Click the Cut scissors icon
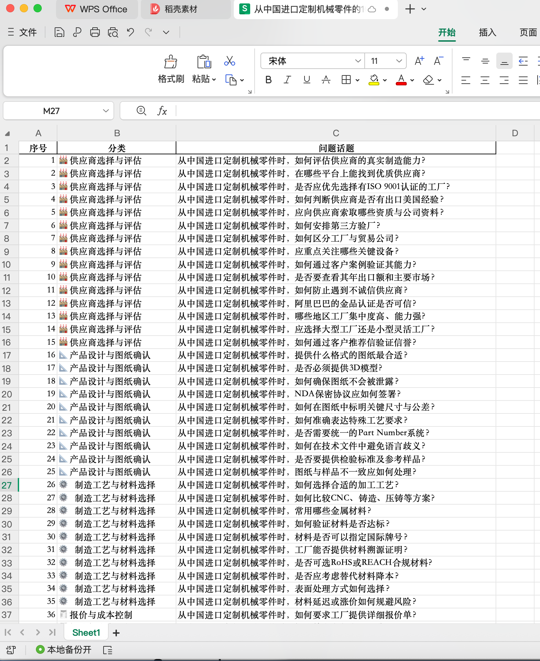 [x=230, y=61]
